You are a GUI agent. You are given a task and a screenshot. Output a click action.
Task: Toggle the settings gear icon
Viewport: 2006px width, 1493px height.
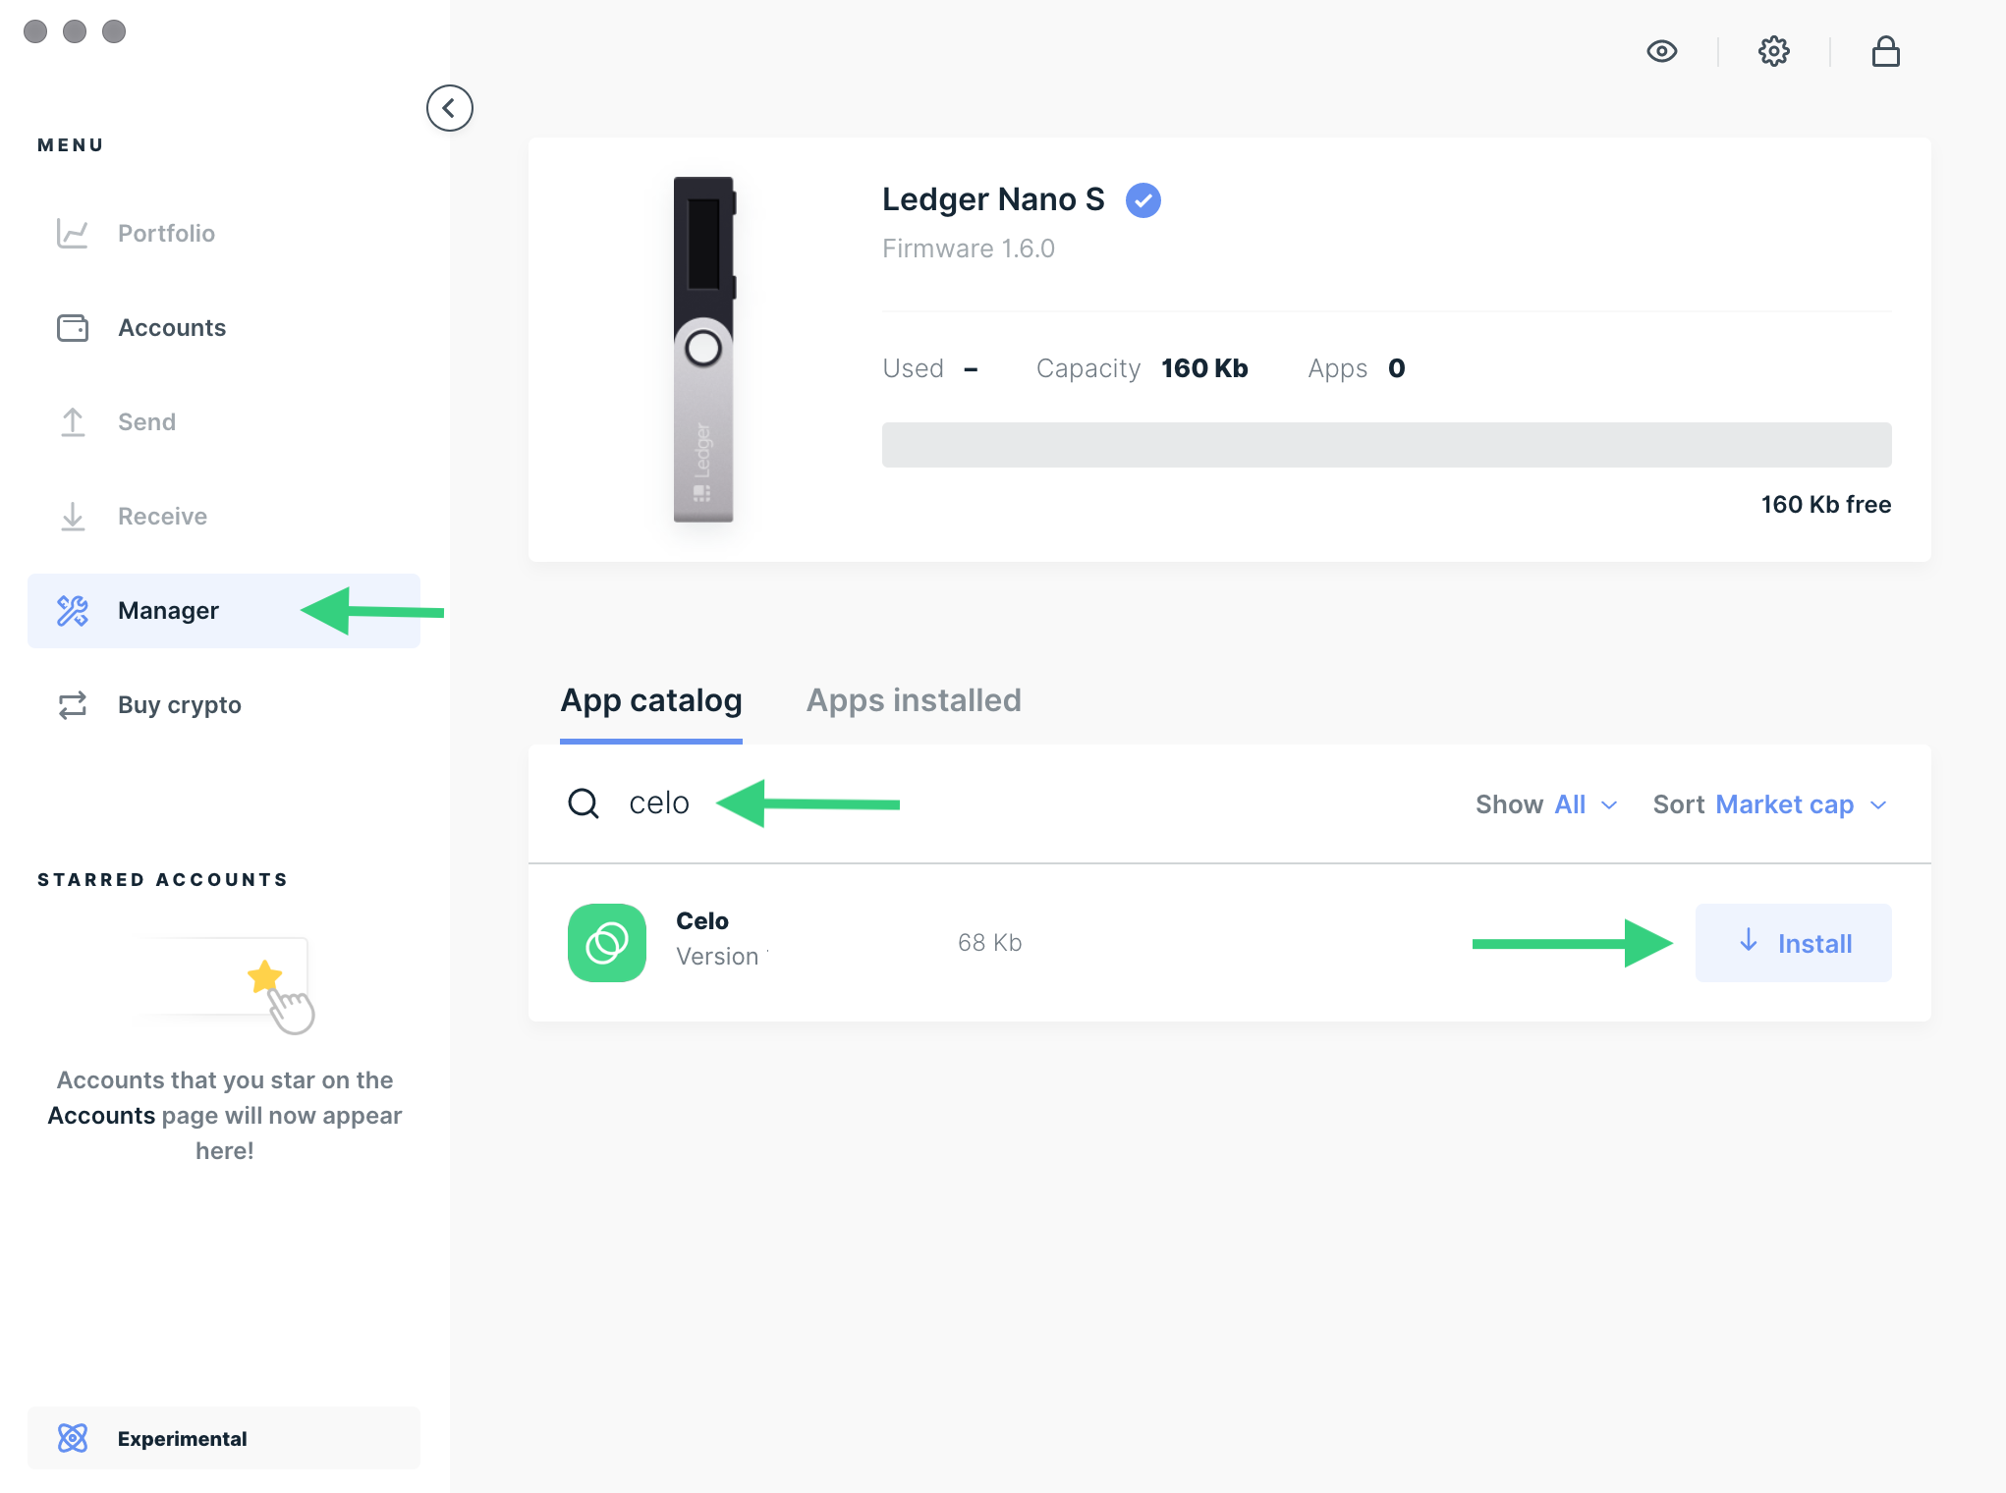point(1774,52)
